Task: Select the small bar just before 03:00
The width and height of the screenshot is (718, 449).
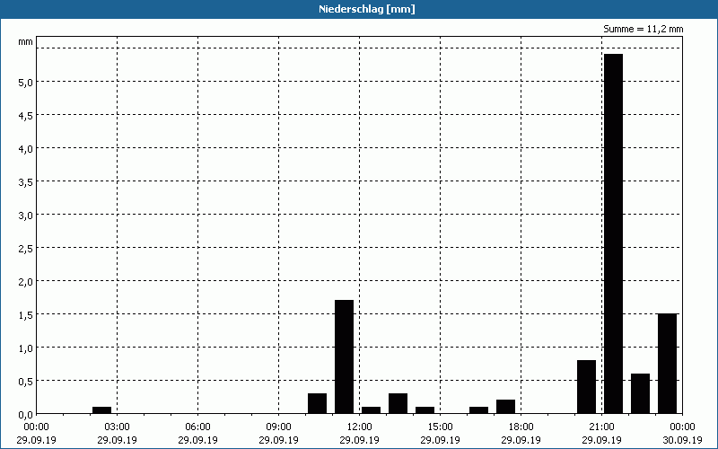Action: pyautogui.click(x=101, y=410)
